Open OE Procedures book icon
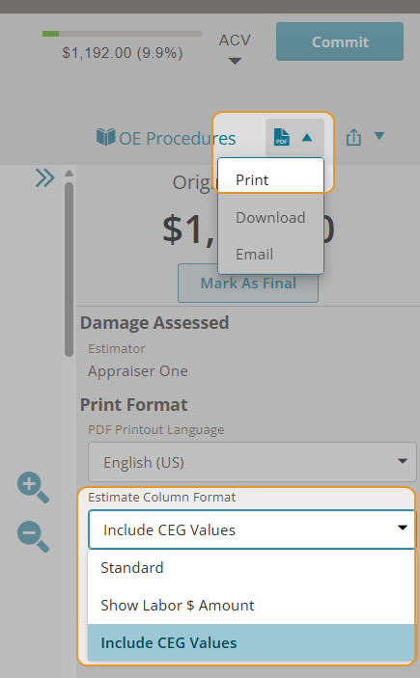This screenshot has width=420, height=678. [105, 137]
